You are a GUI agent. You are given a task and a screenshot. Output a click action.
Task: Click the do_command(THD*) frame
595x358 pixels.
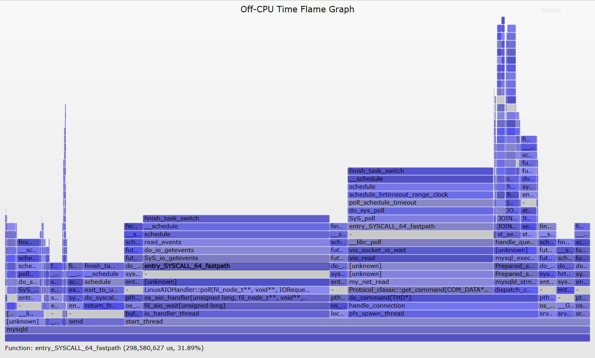[x=443, y=298]
